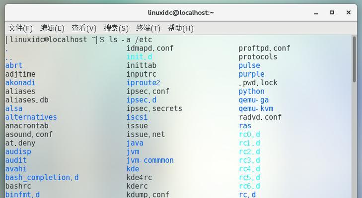Click the 'rc3.d' link entry
The image size is (362, 198).
point(249,160)
